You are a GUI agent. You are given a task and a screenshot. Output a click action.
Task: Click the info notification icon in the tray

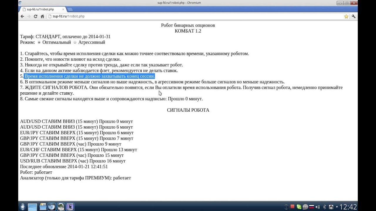tap(287, 207)
